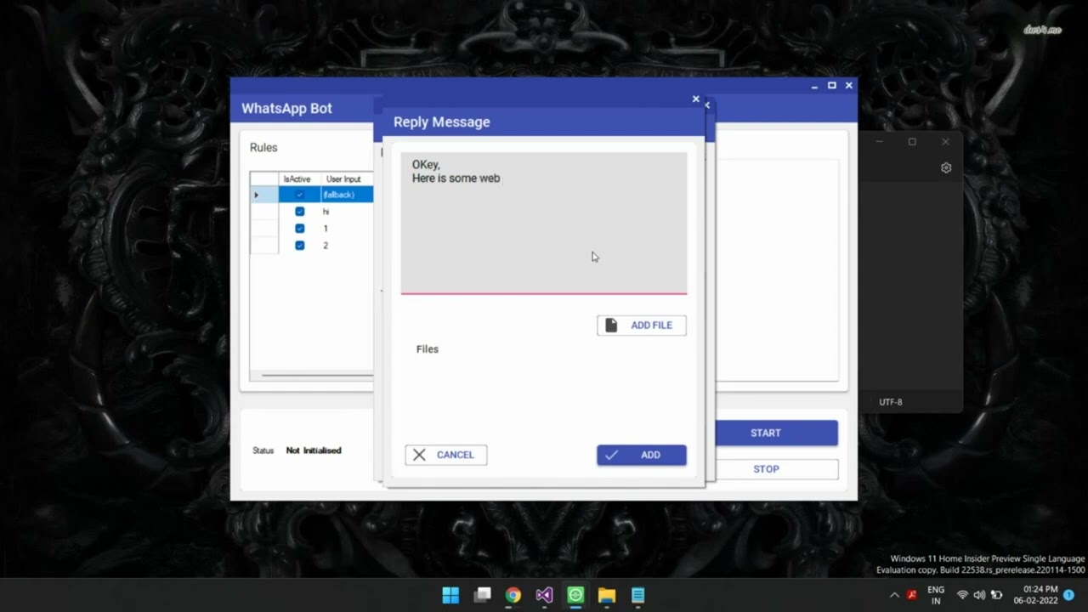1088x612 pixels.
Task: Click ENG IN language indicator
Action: 936,595
